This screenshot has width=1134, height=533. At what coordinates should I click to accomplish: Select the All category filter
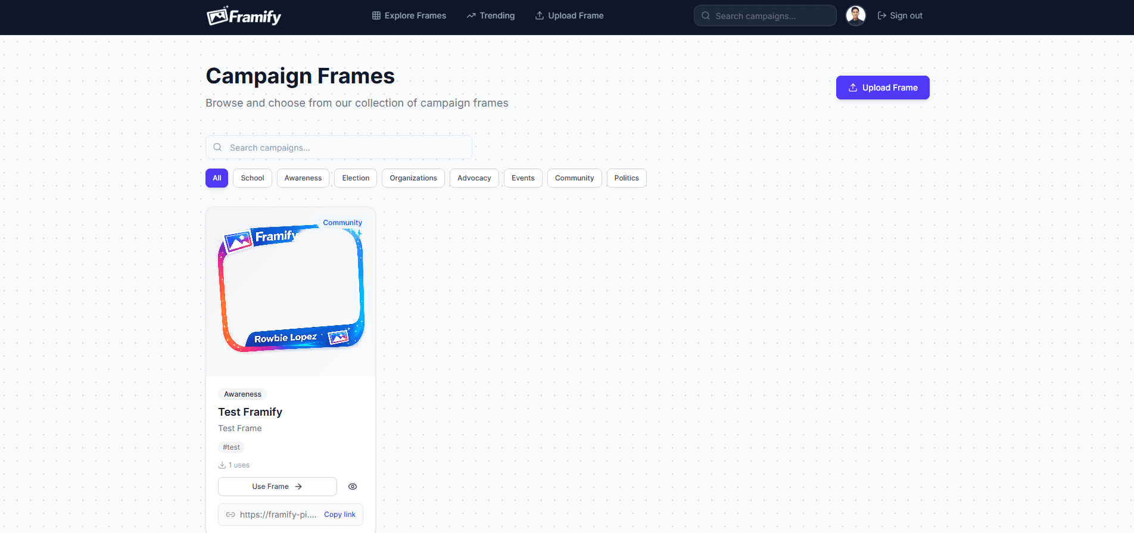coord(217,178)
